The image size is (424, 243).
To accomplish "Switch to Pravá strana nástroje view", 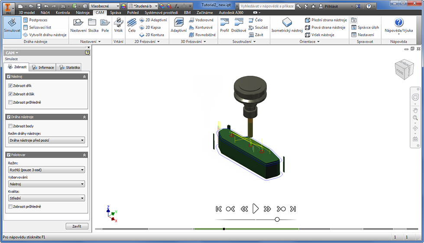I will (325, 27).
